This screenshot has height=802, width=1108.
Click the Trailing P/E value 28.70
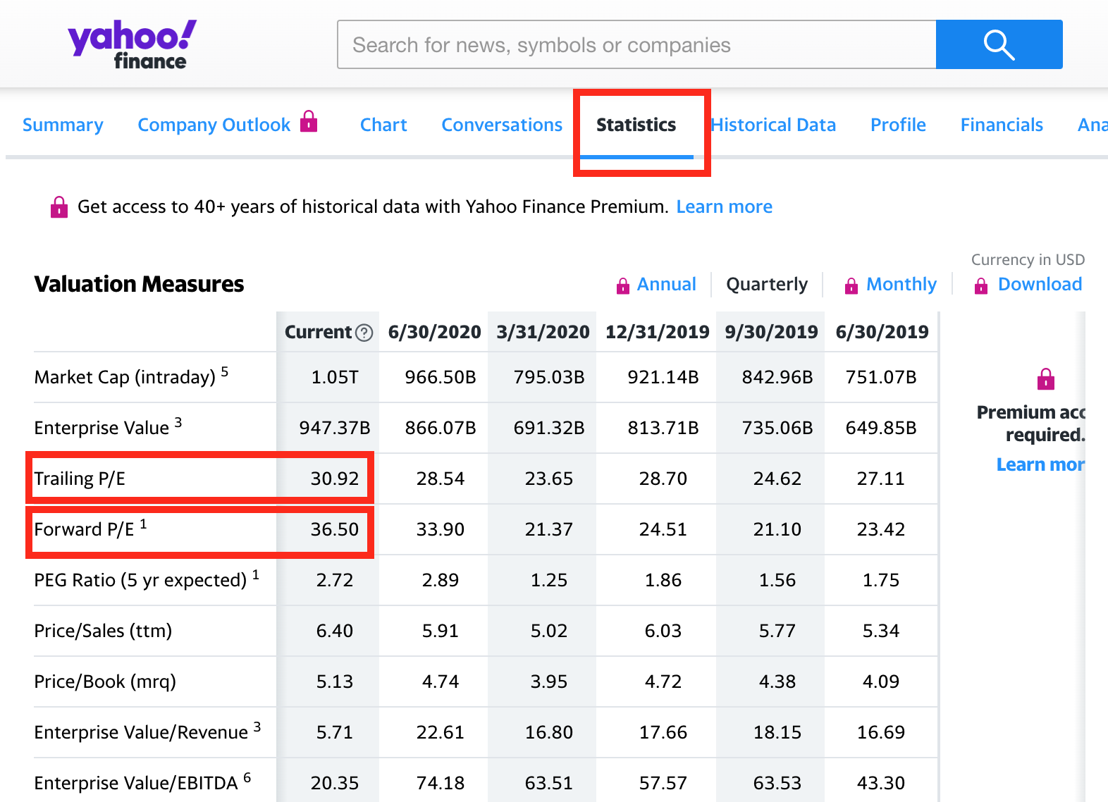pyautogui.click(x=663, y=479)
